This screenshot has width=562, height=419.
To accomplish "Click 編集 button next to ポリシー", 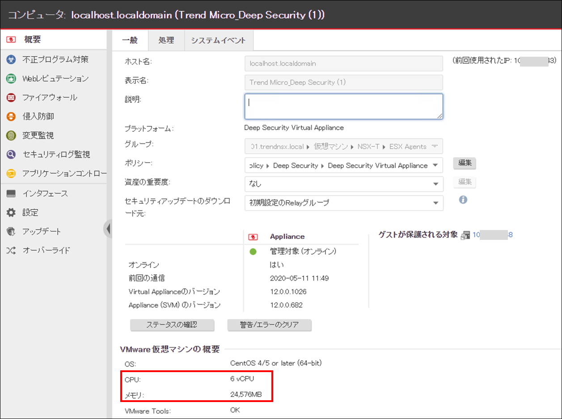I will [x=465, y=163].
